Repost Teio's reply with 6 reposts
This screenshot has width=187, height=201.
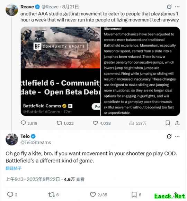(x=51, y=194)
